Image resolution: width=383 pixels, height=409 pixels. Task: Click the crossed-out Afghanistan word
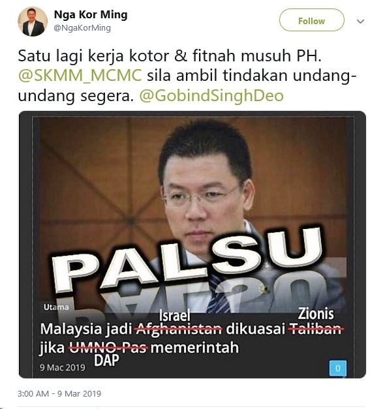(x=179, y=329)
